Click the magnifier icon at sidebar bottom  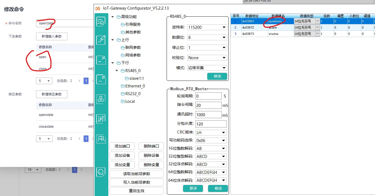tap(101, 172)
